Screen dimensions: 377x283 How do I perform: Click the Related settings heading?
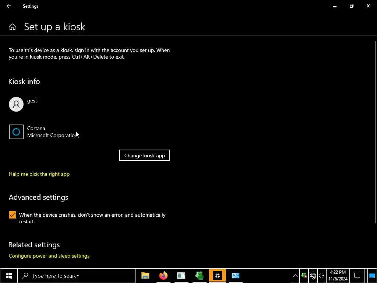tap(34, 245)
